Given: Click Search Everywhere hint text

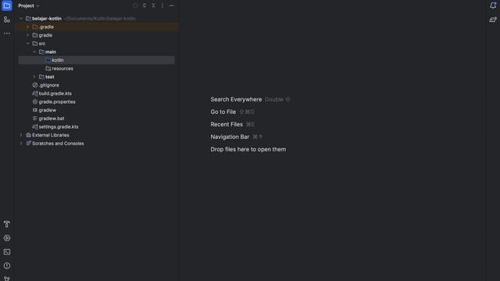Looking at the screenshot, I should coord(236,99).
